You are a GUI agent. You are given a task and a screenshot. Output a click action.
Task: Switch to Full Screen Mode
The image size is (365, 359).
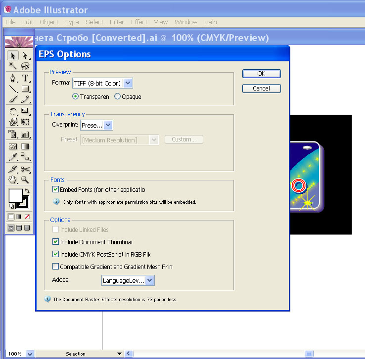[x=27, y=227]
